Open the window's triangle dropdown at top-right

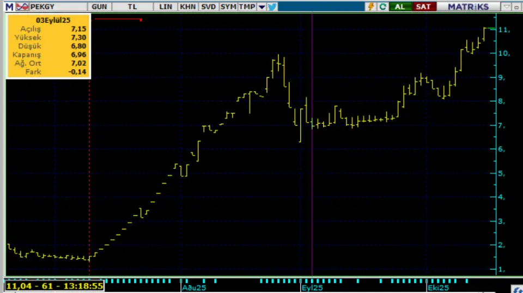click(506, 7)
